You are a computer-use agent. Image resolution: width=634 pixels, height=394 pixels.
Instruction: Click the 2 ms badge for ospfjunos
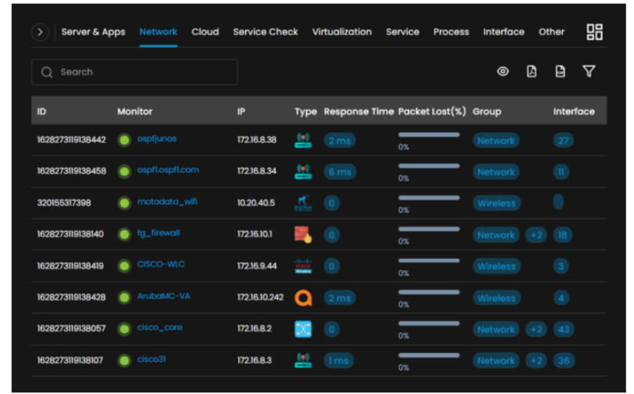339,141
